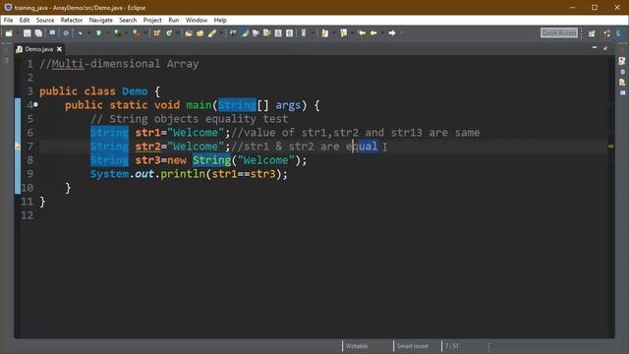
Task: Click the 'Multi' word in line 1 comment
Action: (x=68, y=63)
